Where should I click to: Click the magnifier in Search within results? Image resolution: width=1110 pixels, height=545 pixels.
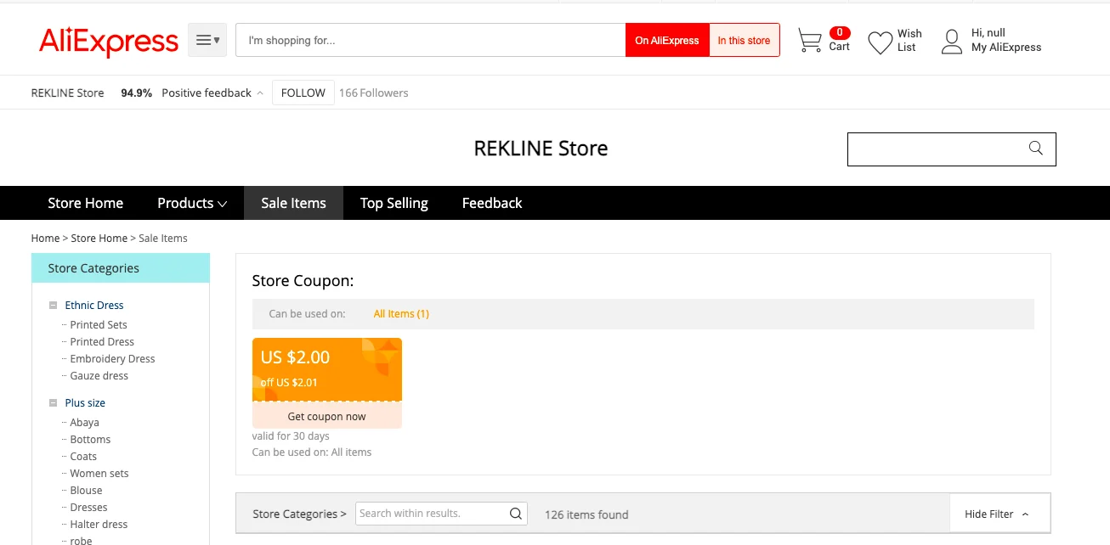(515, 514)
